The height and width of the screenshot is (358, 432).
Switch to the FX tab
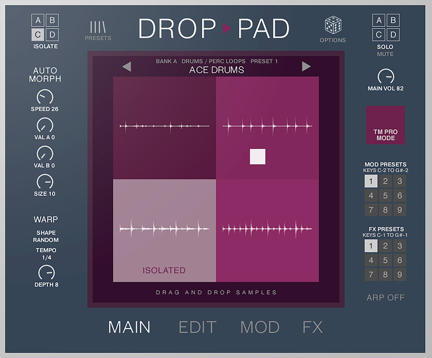pyautogui.click(x=312, y=327)
